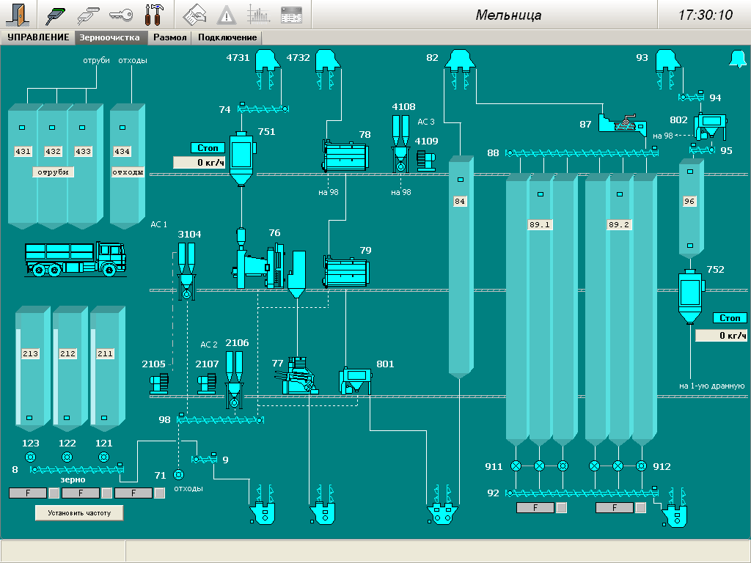The image size is (751, 563).
Task: Toggle rightmost gray checkbox under conveyor 92
Action: 641,507
